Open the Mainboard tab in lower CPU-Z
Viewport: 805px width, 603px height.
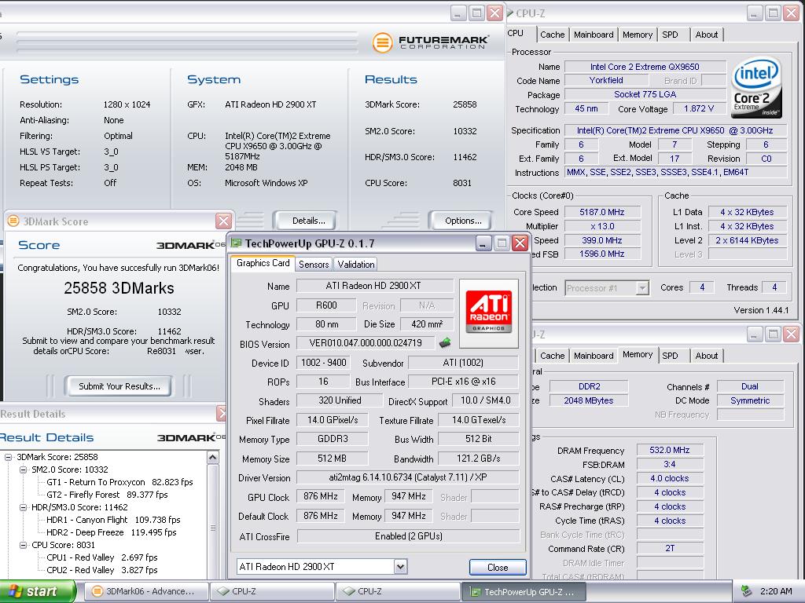594,356
